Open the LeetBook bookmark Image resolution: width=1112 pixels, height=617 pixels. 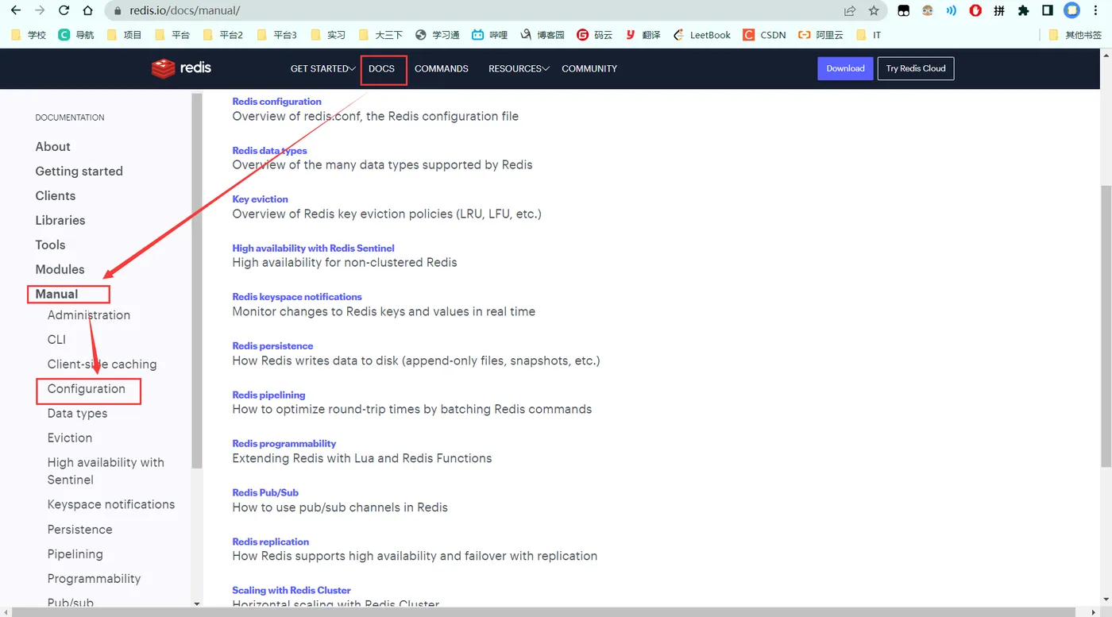click(701, 35)
